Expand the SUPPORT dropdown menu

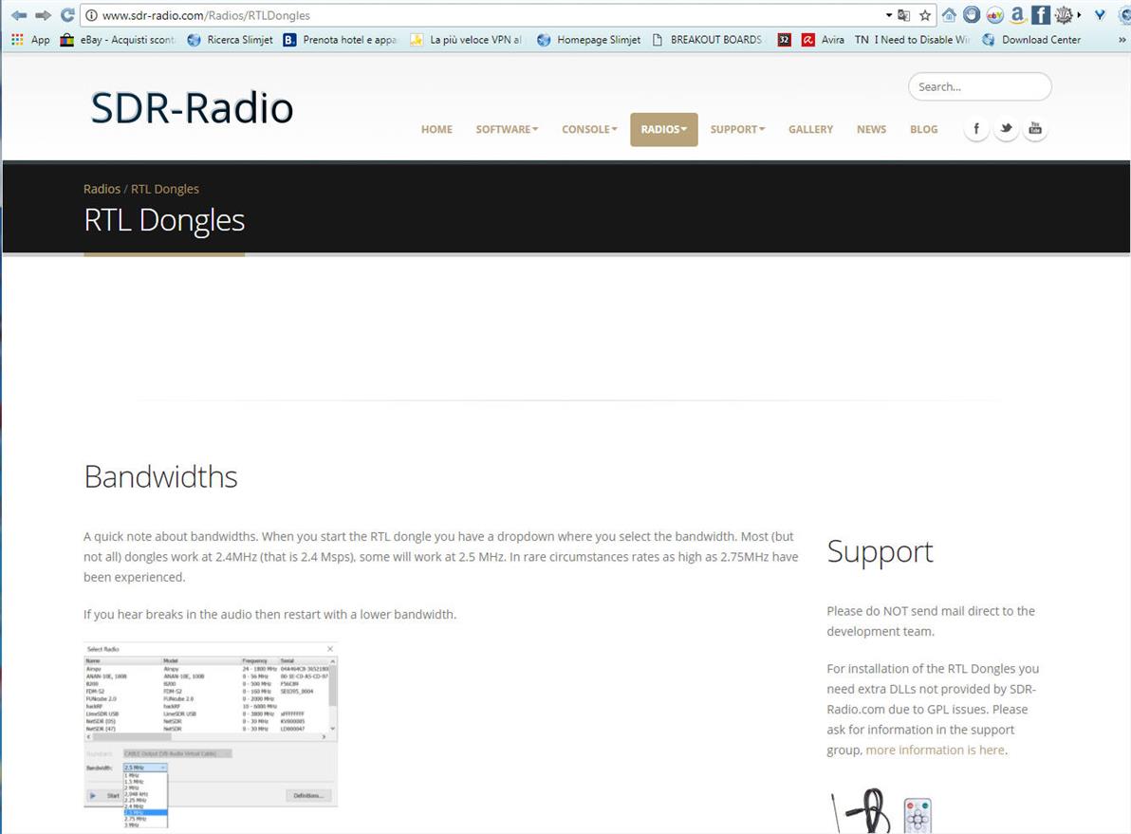click(x=737, y=129)
